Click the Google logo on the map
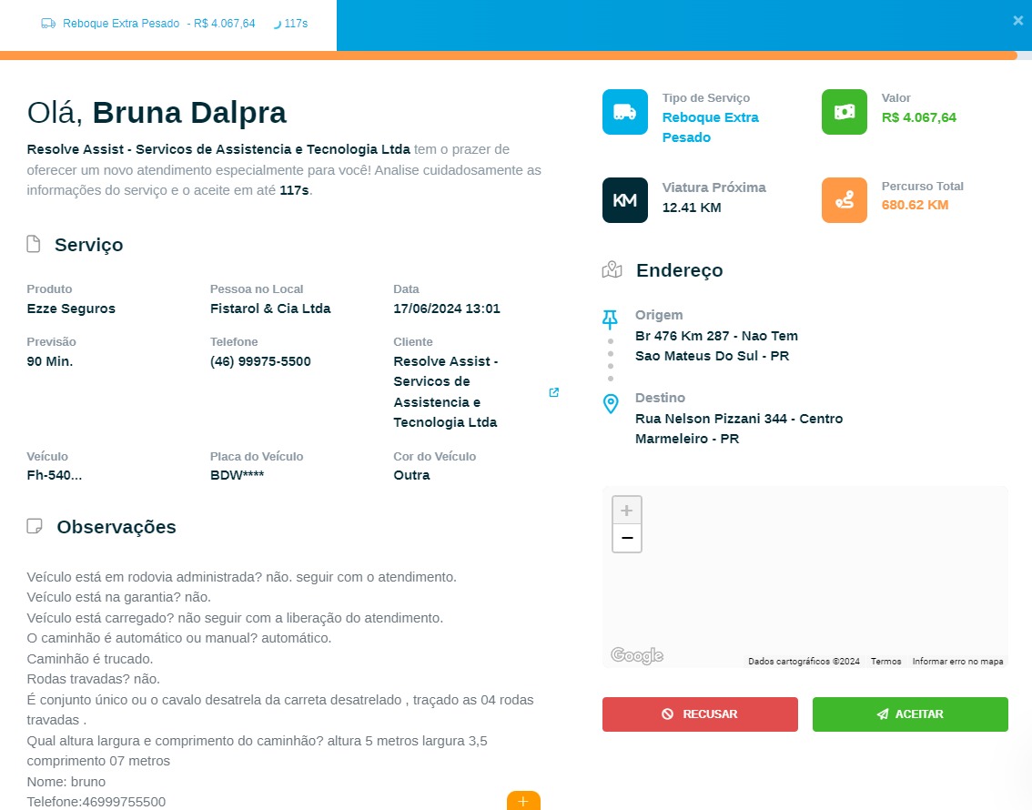Image resolution: width=1032 pixels, height=810 pixels. click(x=636, y=655)
